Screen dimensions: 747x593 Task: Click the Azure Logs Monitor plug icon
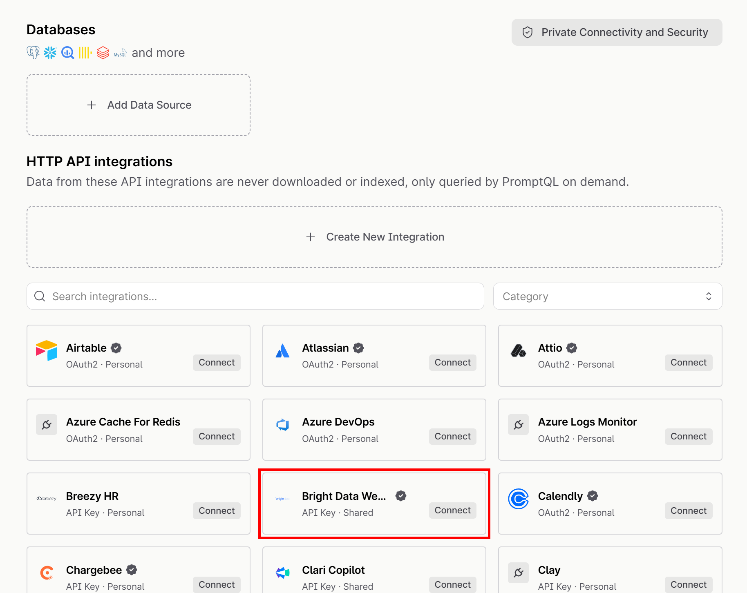point(518,425)
